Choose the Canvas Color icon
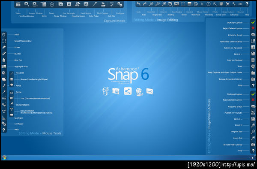 click(x=221, y=4)
